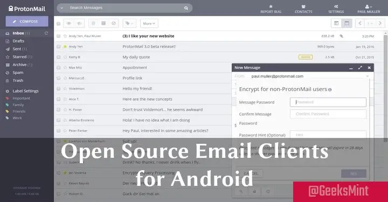The image size is (388, 202).
Task: Open the Paul Muller user menu
Action: 369,9
